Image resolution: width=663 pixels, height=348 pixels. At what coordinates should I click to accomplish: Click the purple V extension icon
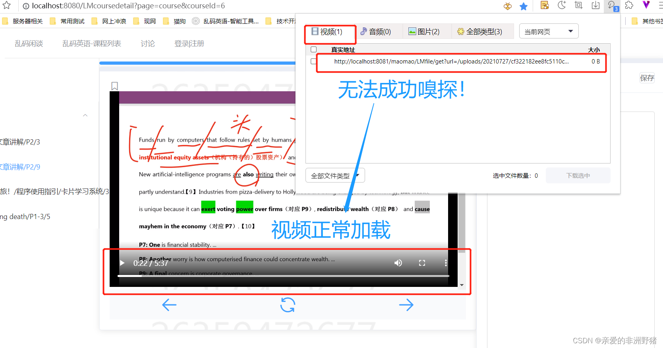[x=646, y=5]
